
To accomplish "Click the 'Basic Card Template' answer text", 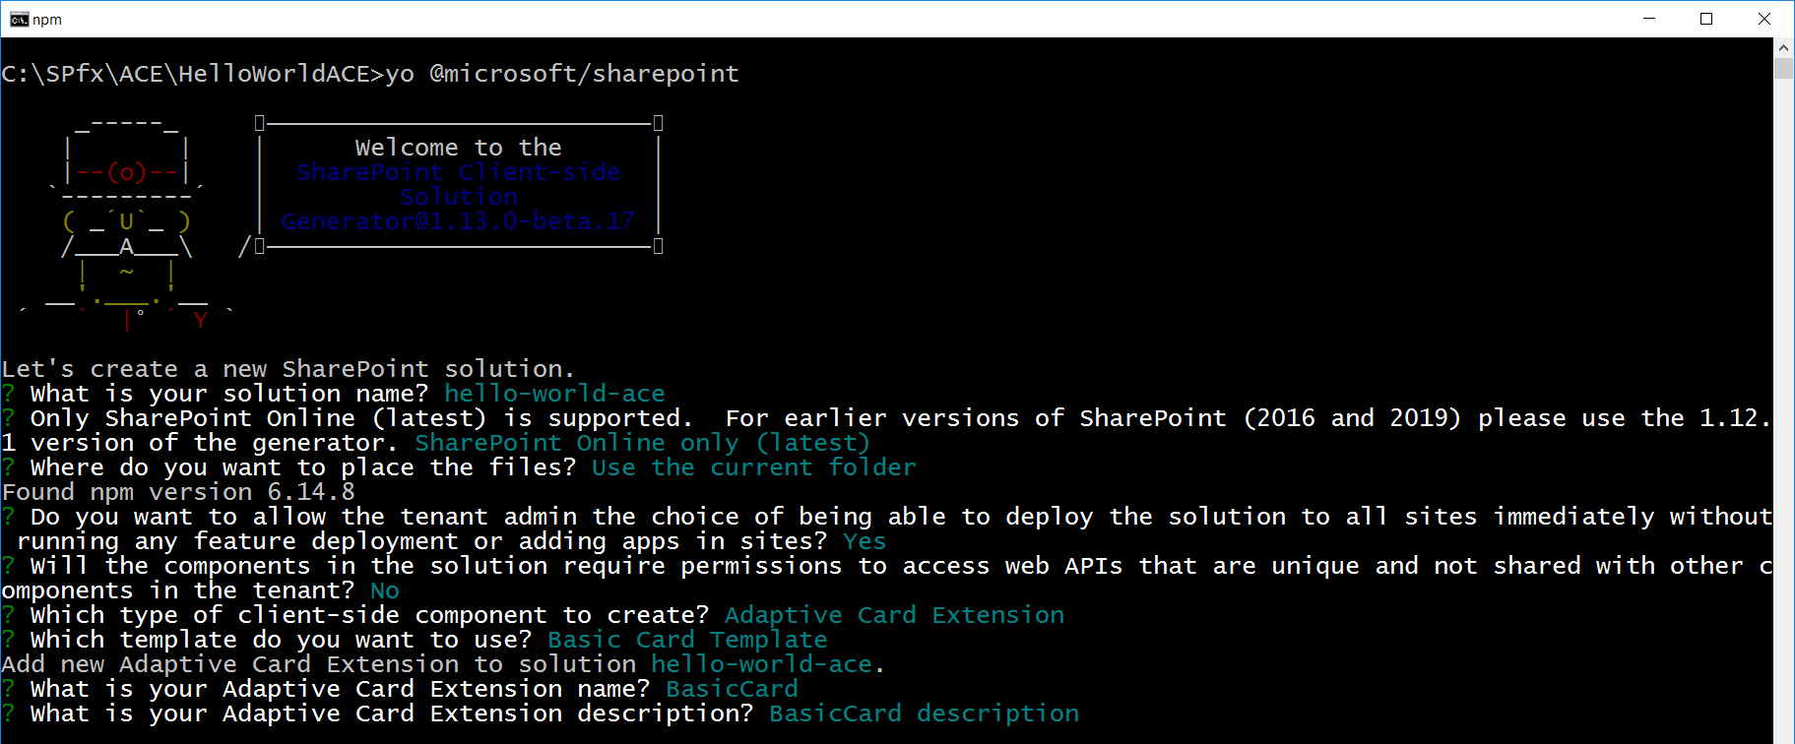I will tap(687, 640).
